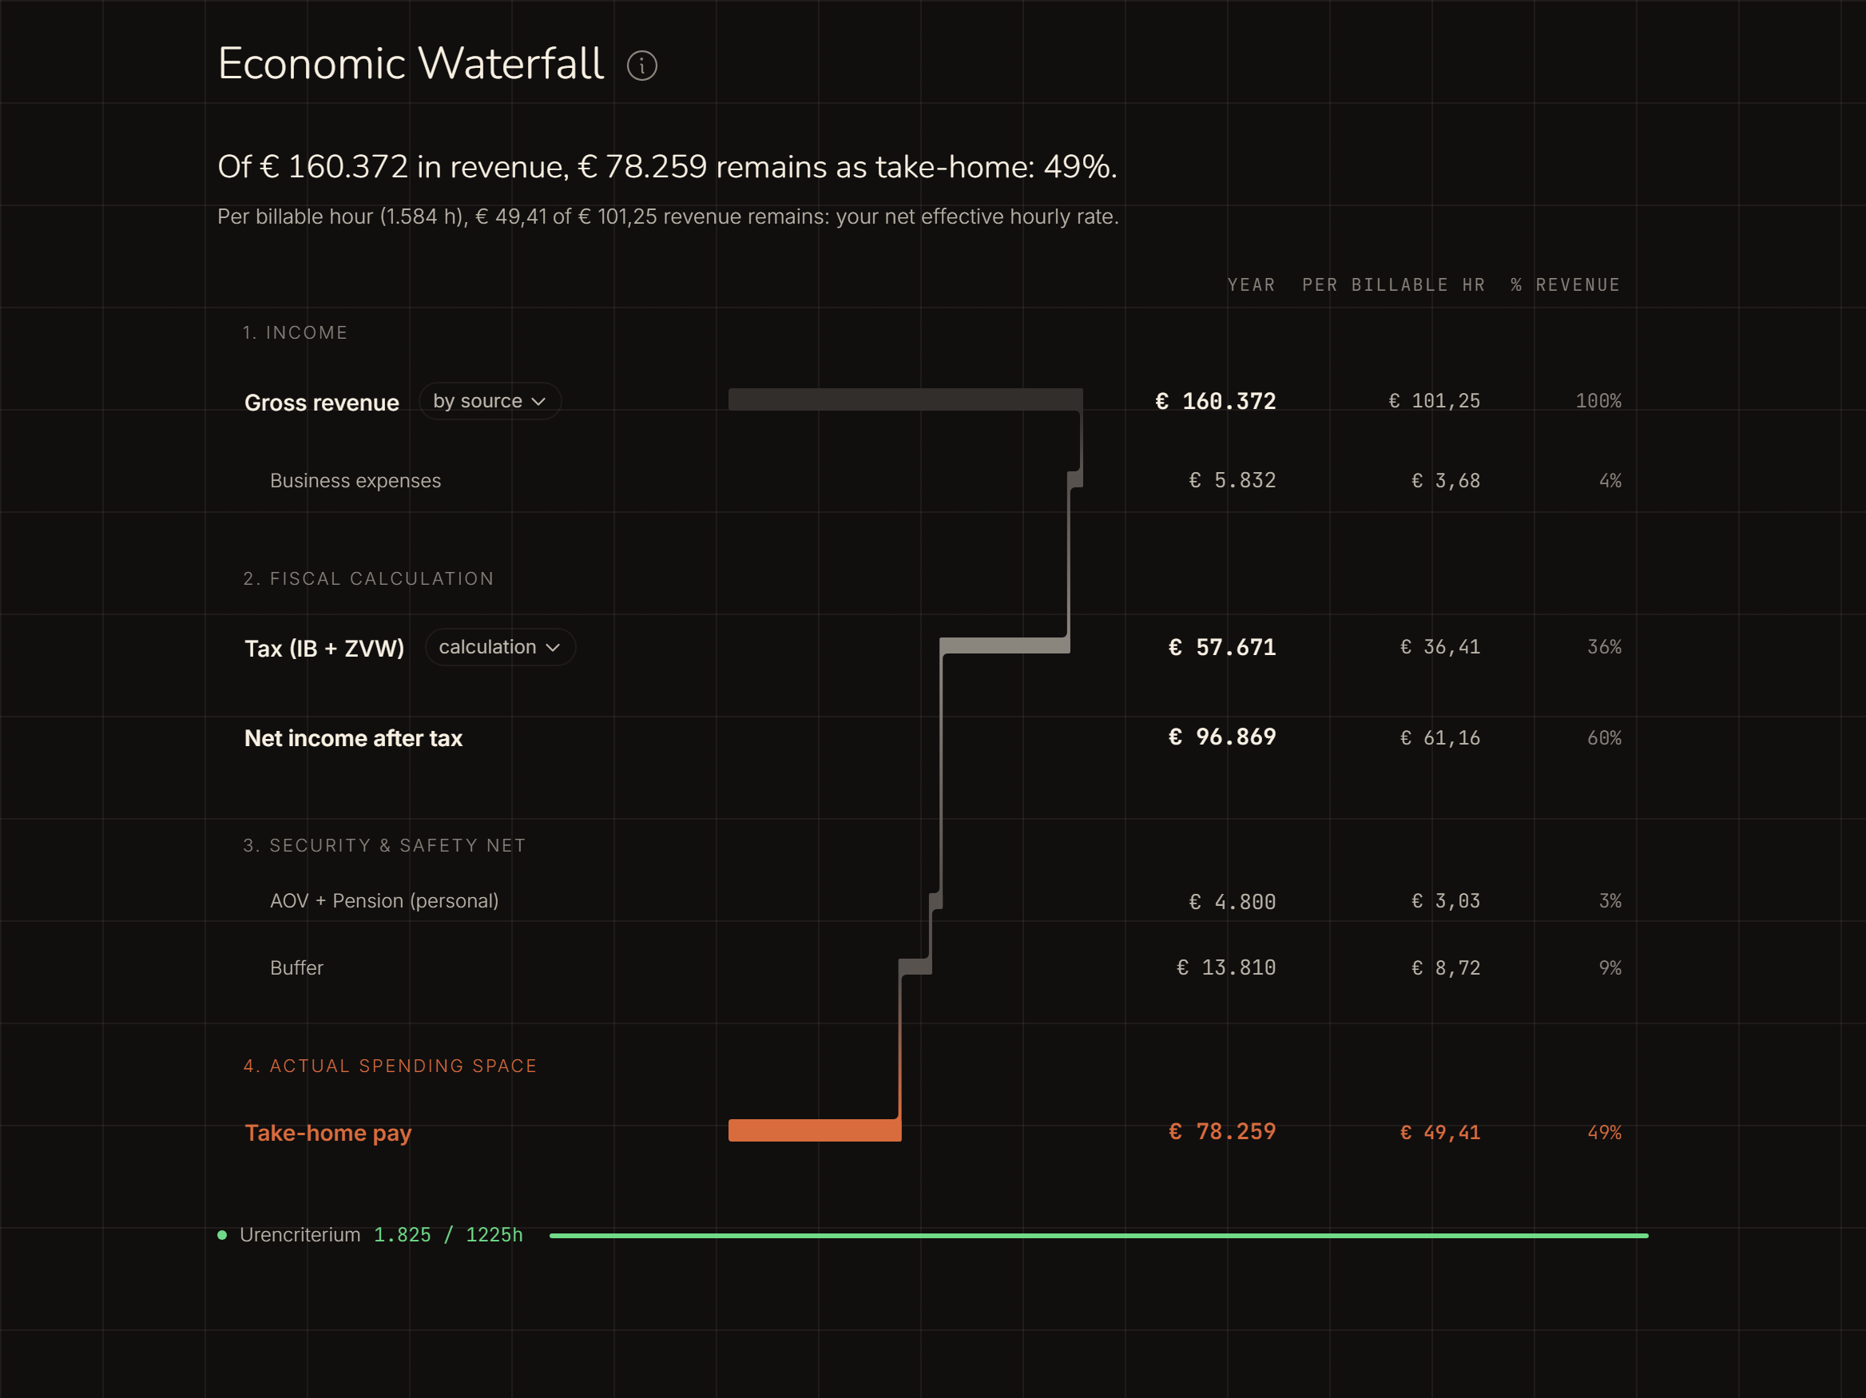Click the '€ 160.372' year value

pyautogui.click(x=1215, y=401)
